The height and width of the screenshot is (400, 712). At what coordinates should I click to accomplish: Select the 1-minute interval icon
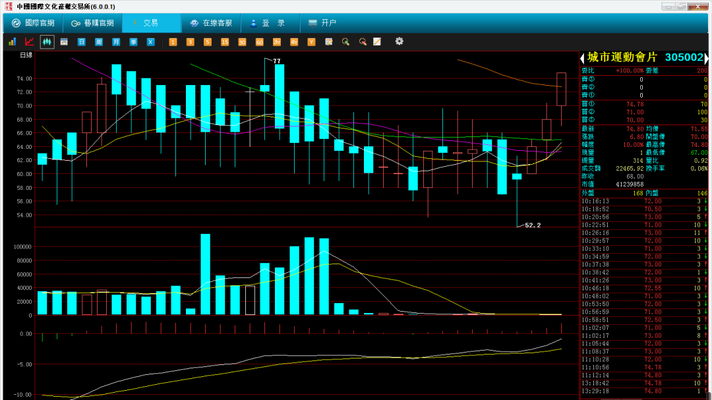pyautogui.click(x=173, y=42)
